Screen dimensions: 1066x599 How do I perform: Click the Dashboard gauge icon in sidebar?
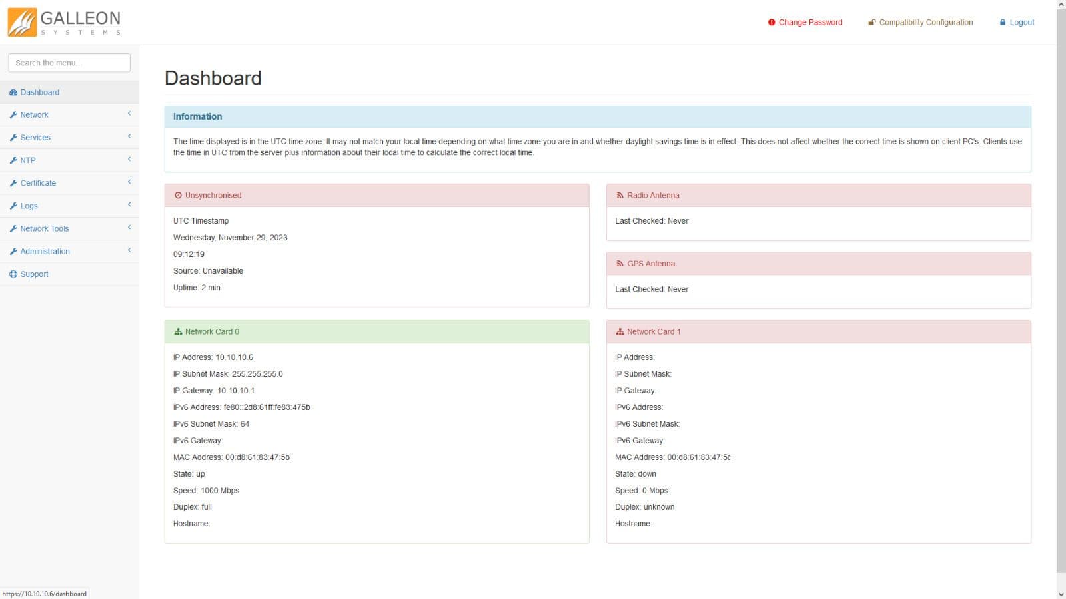coord(13,93)
